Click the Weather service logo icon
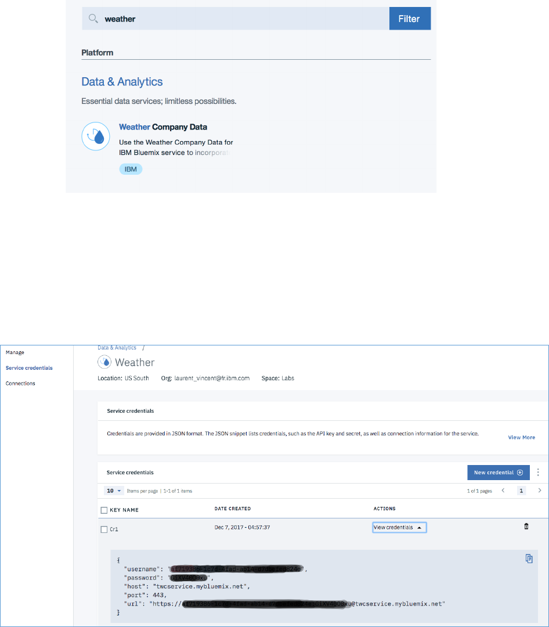Viewport: 549px width, 627px height. point(104,362)
